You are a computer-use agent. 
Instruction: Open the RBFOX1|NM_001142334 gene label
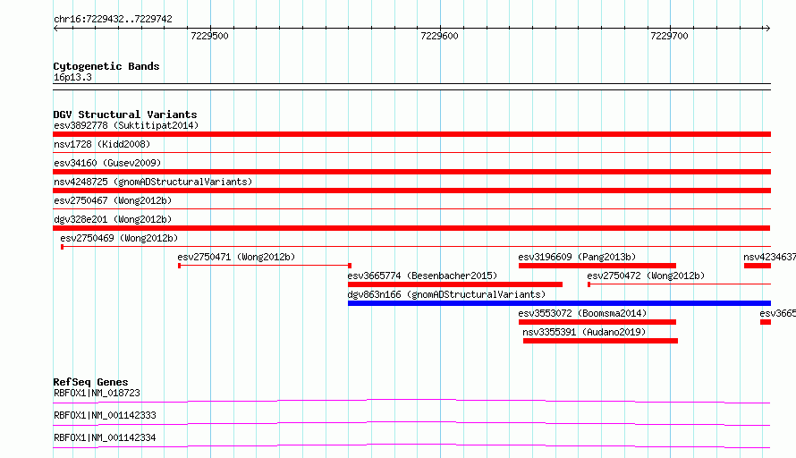point(105,437)
